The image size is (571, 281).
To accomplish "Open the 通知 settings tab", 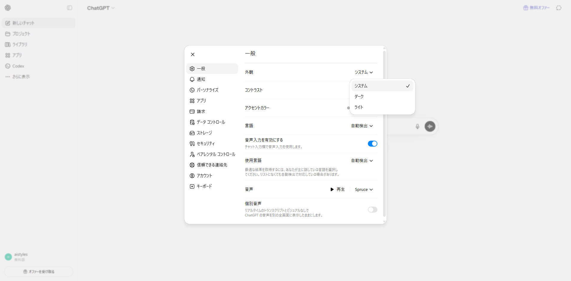I will [x=212, y=79].
